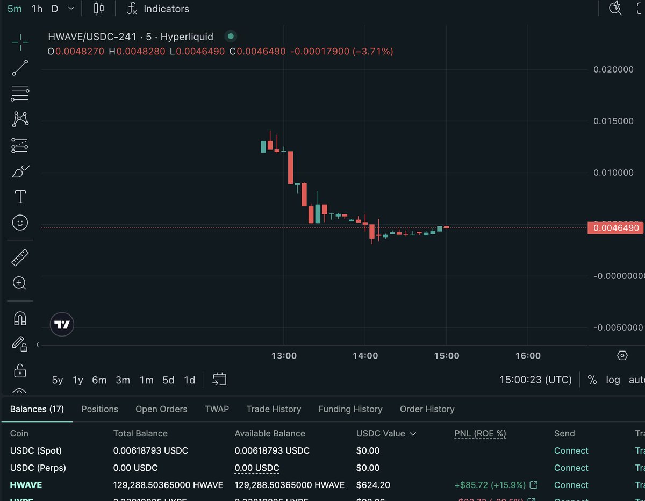Select the trend line drawing tool

point(20,68)
